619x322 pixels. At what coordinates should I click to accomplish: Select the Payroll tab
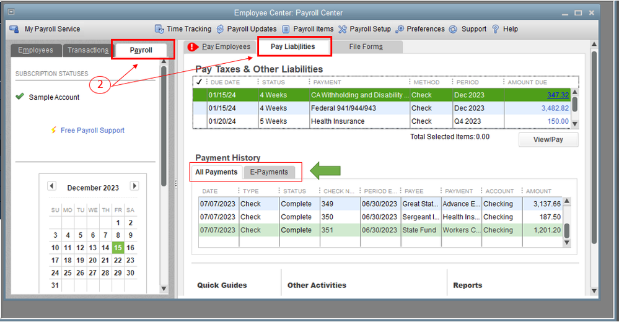coord(141,50)
